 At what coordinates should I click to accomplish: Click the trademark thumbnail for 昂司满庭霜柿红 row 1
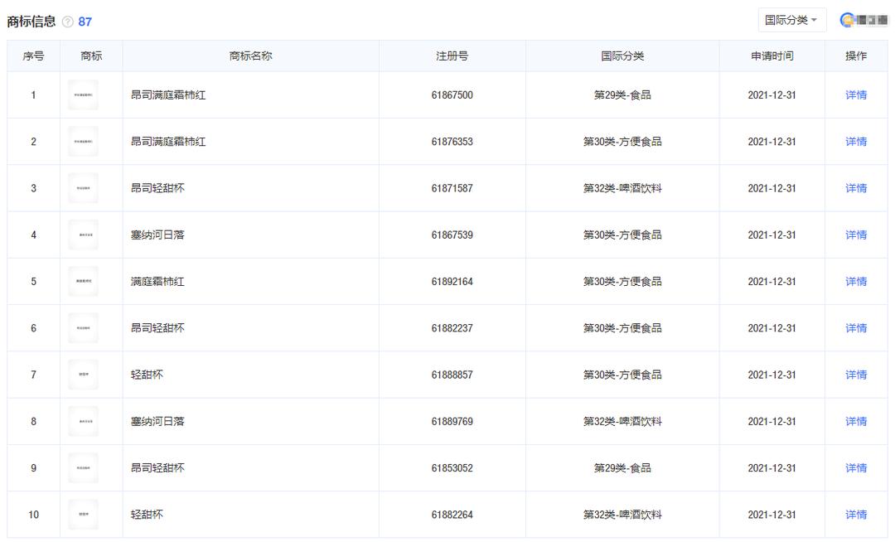[x=84, y=94]
